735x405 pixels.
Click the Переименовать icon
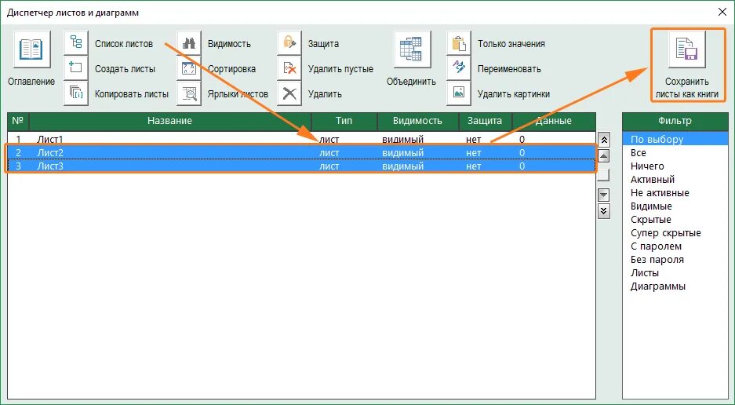click(458, 68)
